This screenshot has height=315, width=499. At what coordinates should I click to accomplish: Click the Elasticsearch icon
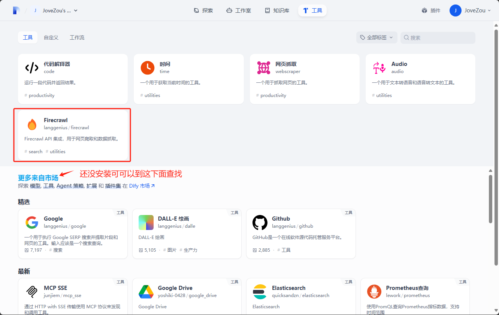(x=260, y=292)
